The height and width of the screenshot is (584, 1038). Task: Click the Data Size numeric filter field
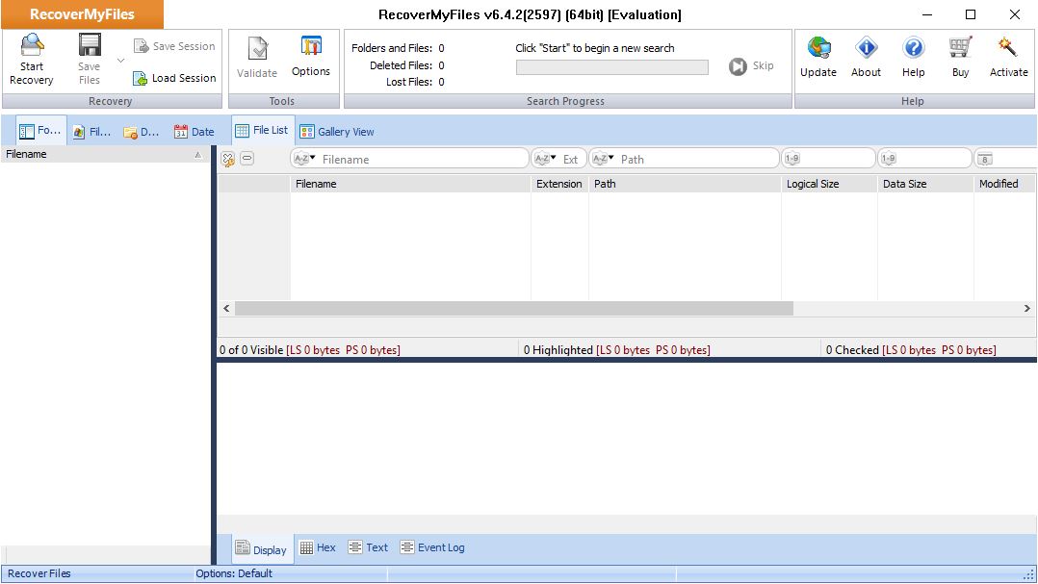point(924,159)
